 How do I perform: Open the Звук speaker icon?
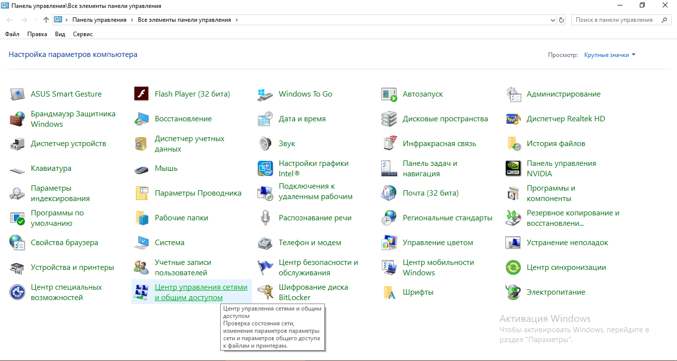tap(266, 144)
